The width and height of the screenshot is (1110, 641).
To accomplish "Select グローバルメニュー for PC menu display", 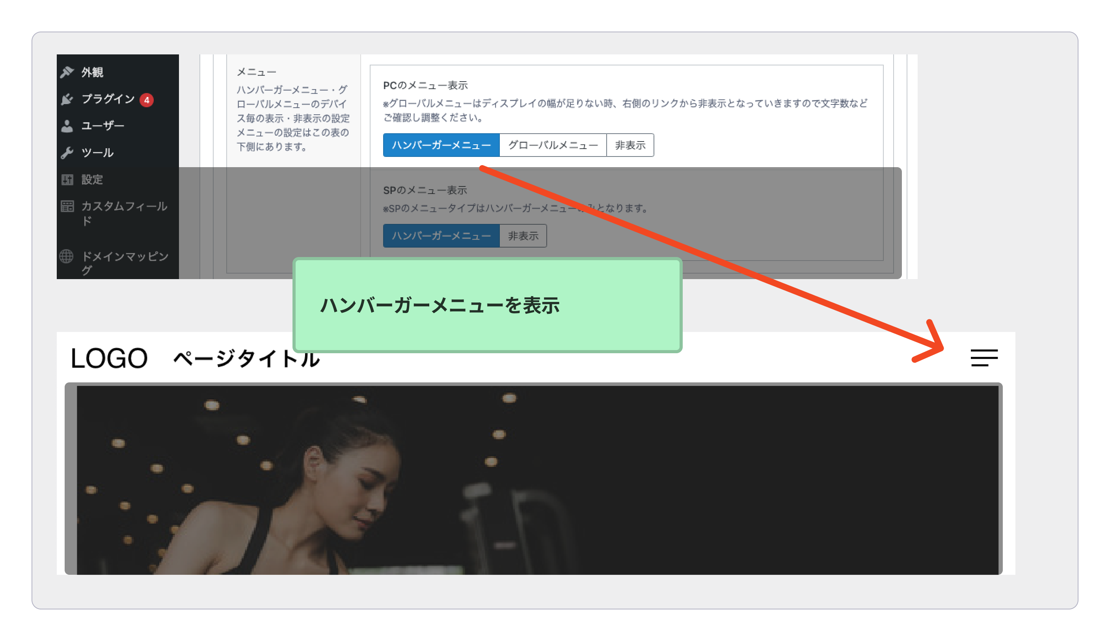I will tap(553, 145).
